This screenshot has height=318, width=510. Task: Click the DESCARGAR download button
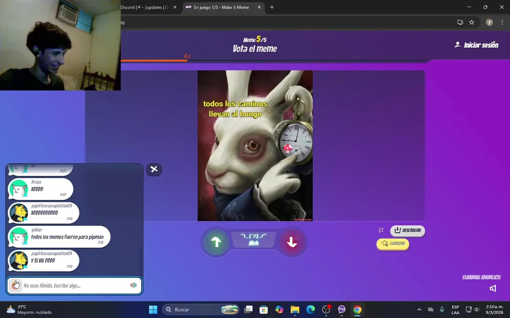[408, 231]
